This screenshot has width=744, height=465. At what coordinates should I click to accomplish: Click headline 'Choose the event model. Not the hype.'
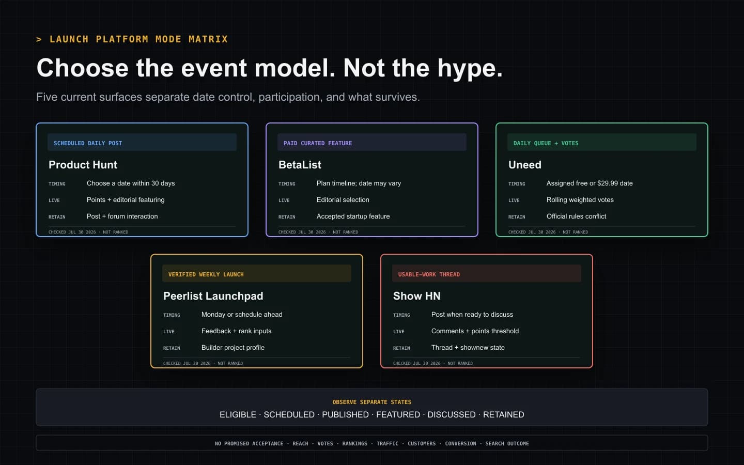(269, 68)
